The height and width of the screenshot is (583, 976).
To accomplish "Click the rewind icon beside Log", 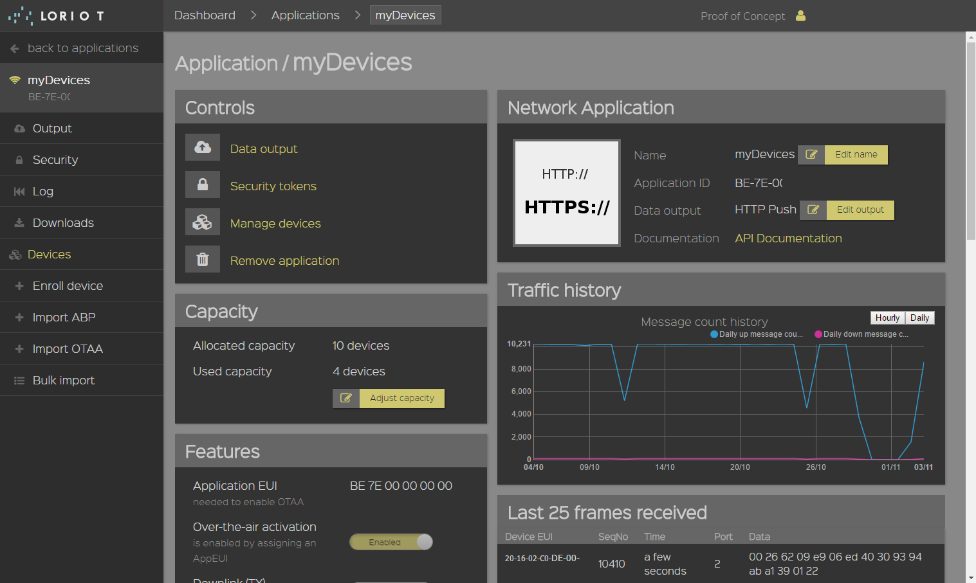I will point(19,192).
